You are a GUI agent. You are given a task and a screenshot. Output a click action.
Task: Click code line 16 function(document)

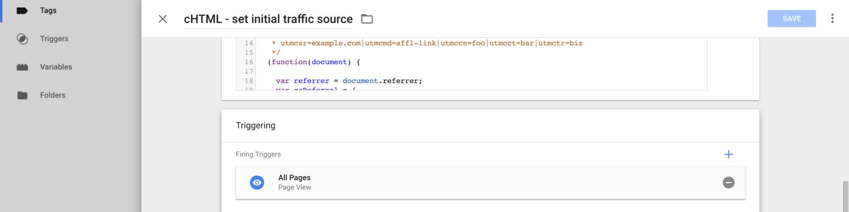point(314,62)
